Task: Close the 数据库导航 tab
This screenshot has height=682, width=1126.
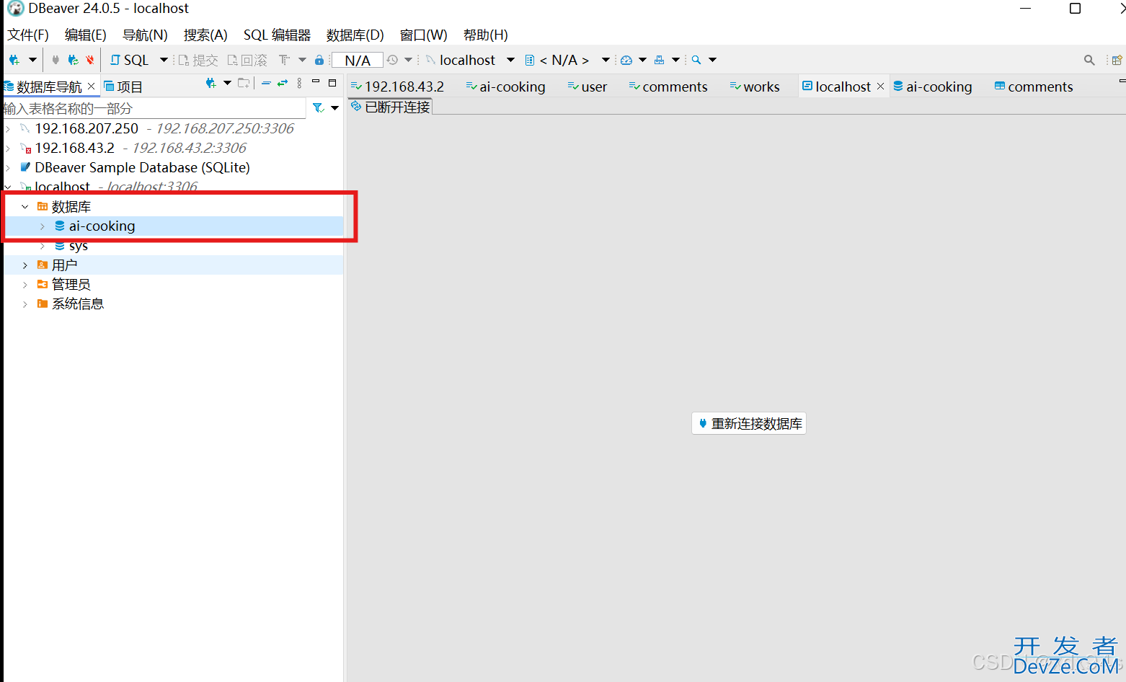Action: pos(91,87)
